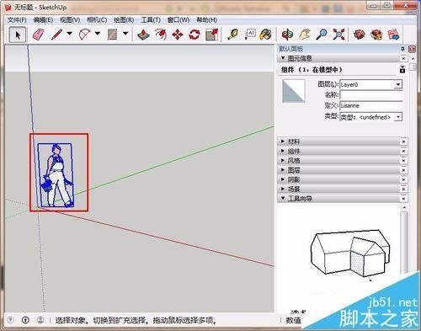Collapse the 图元信息 panel
The width and height of the screenshot is (421, 331).
tap(283, 58)
